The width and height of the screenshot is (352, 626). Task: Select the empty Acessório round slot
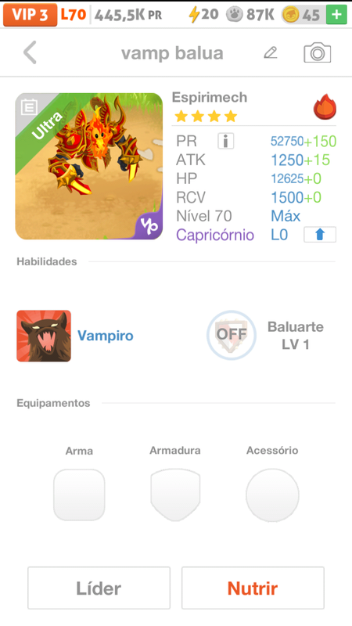point(272,495)
